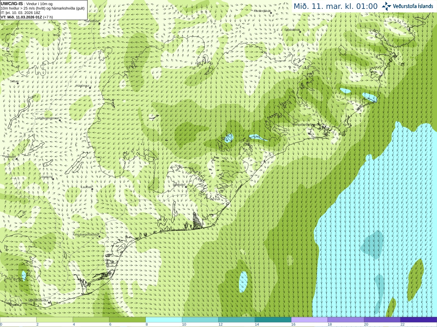This screenshot has height=327, width=437.
Task: Click the Hágöngur place label
Action: (x=82, y=86)
